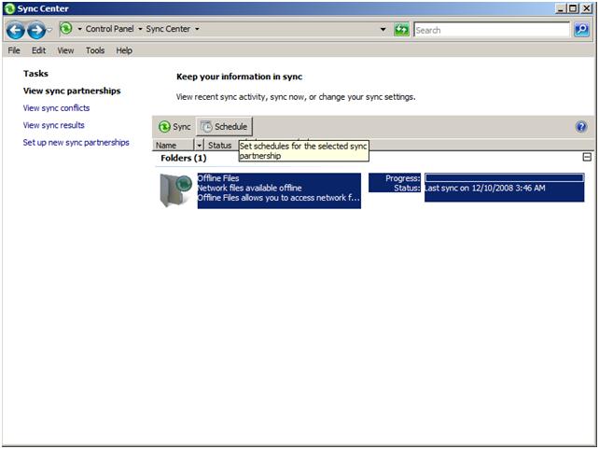Viewport: 599px width, 449px height.
Task: Go back with the blue Back arrow
Action: tap(15, 30)
